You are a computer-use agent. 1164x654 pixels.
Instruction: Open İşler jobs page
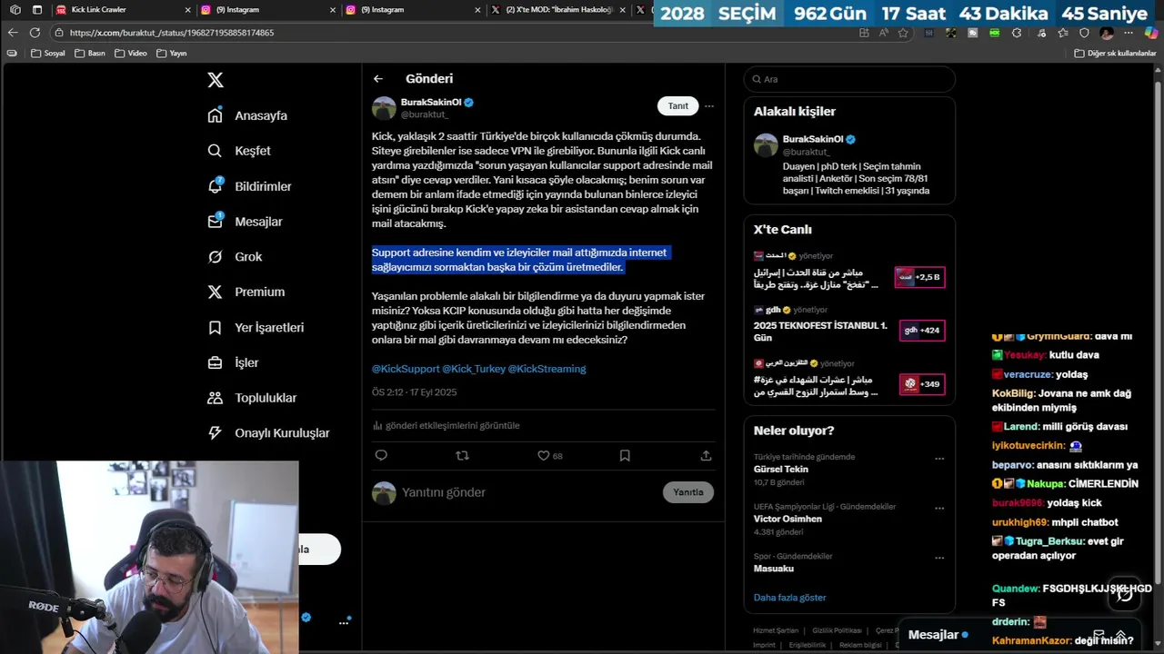pyautogui.click(x=233, y=362)
